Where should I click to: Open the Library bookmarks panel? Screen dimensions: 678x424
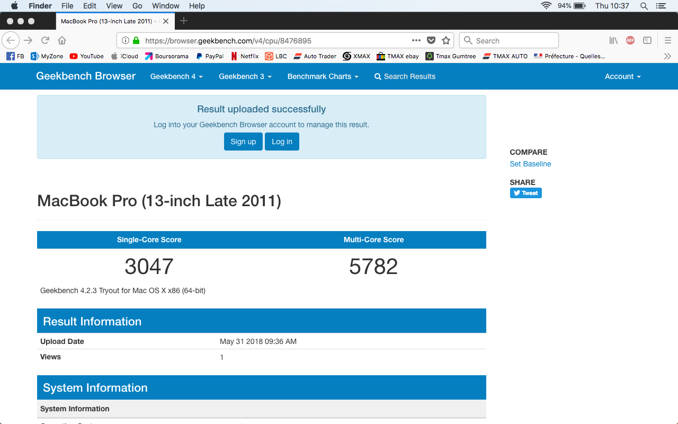(613, 40)
